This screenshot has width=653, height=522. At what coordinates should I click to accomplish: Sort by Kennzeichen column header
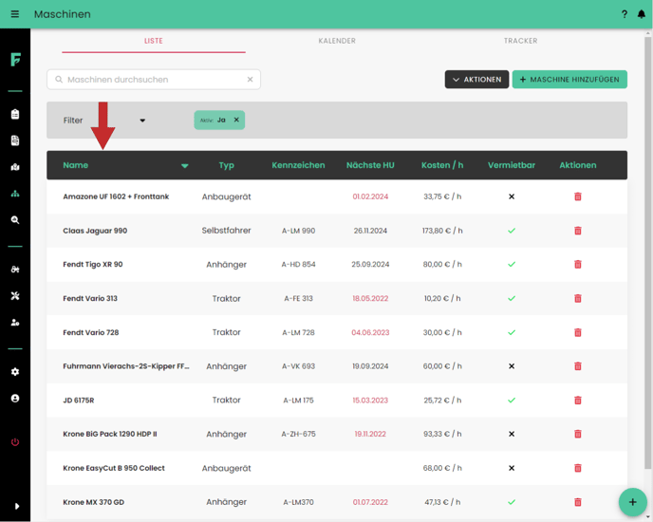[298, 165]
